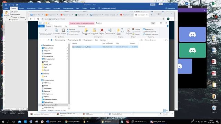Click the Chrome profile avatar icon

tap(168, 19)
